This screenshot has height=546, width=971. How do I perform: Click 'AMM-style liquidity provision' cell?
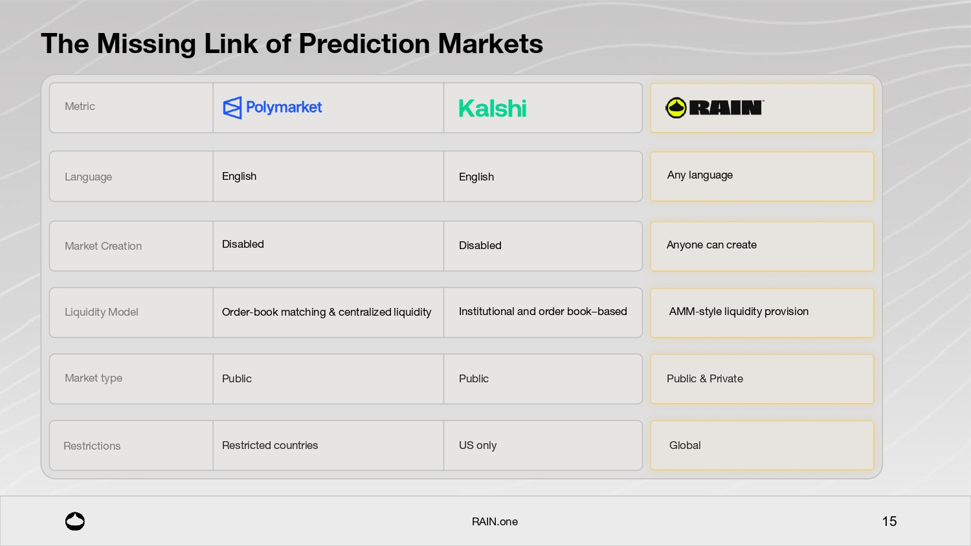click(x=739, y=312)
